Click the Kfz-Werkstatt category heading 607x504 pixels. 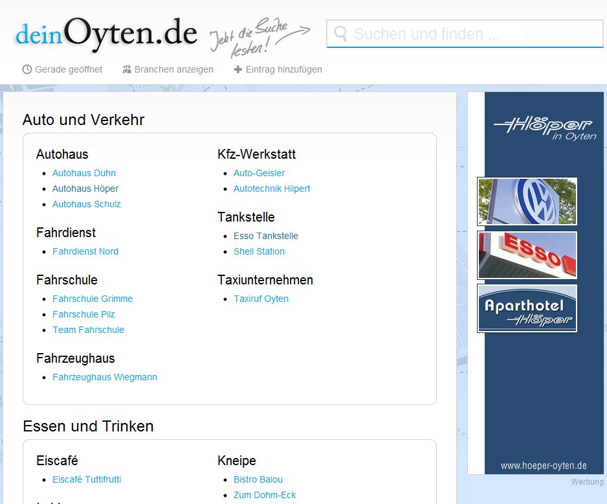[x=256, y=154]
